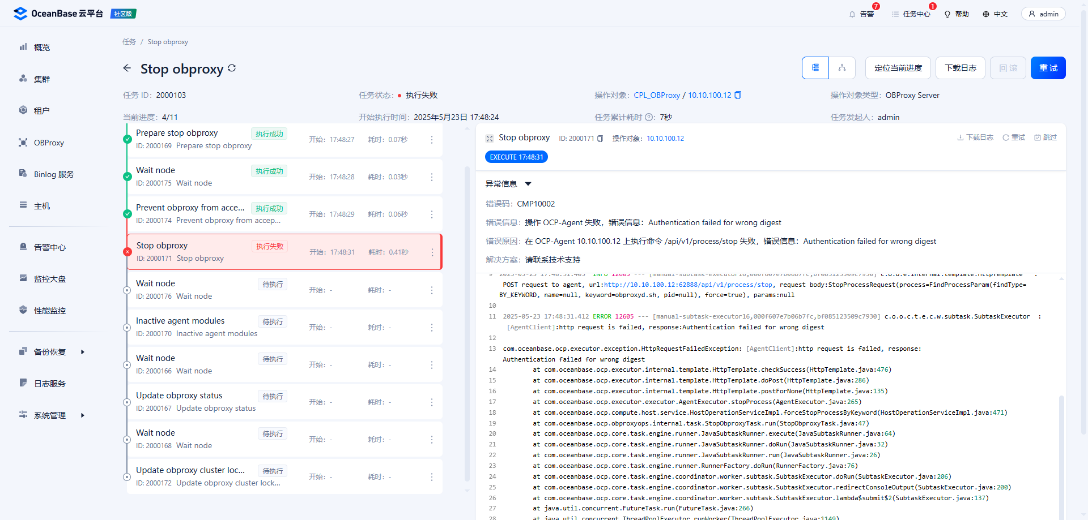The width and height of the screenshot is (1088, 520).
Task: Open more menu for failed Stop obproxy row
Action: point(432,252)
